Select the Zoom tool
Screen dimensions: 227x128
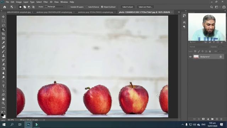pos(3,103)
